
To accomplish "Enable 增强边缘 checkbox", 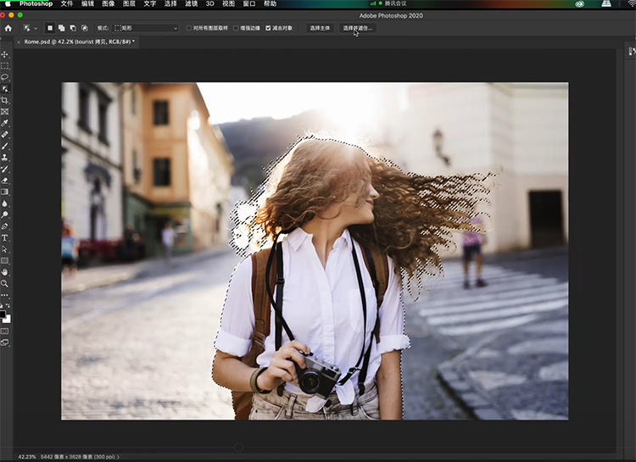I will [237, 28].
